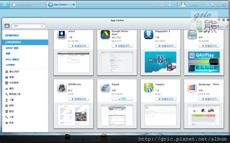Add TappIn to QTS
The image size is (230, 143).
pyautogui.click(x=166, y=99)
